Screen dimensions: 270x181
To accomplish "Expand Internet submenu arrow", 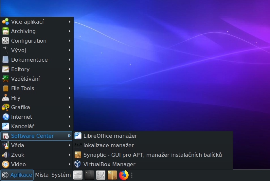I will 69,117.
